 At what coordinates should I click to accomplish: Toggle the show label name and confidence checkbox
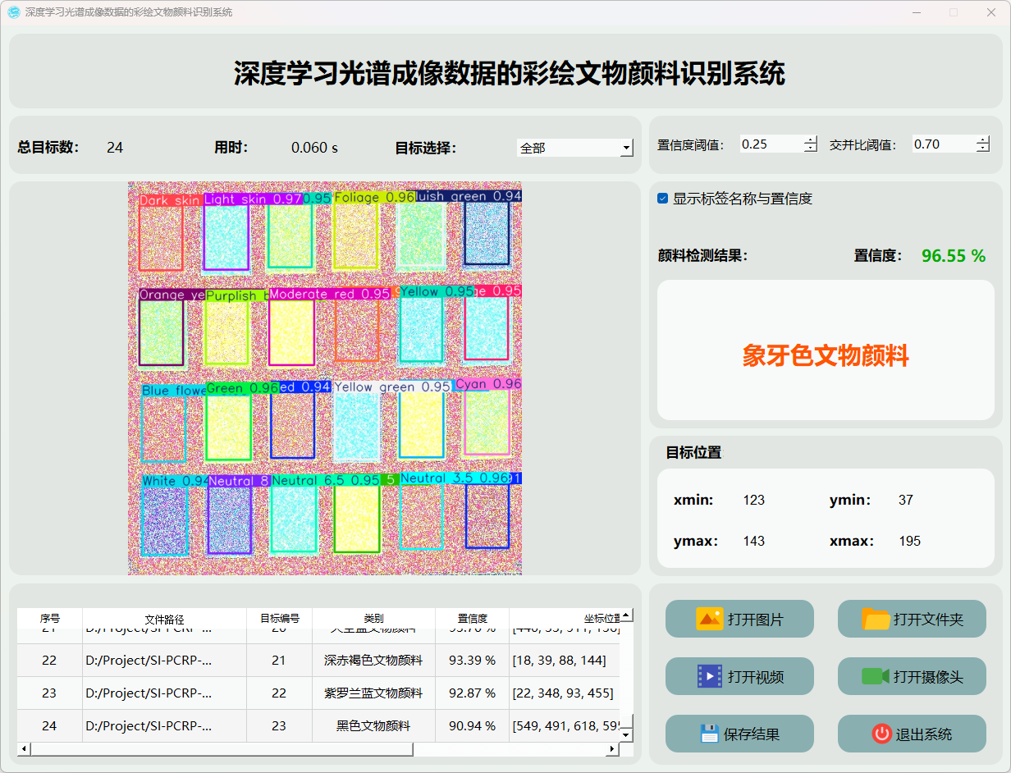663,199
